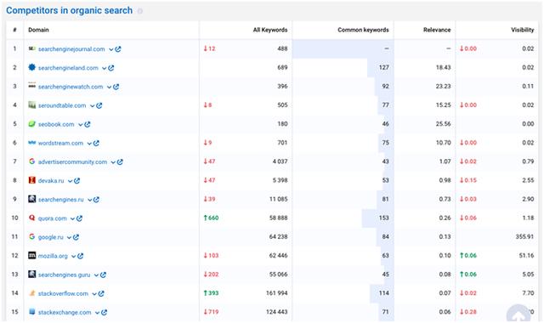
Task: Click the All Keywords value 161 994
Action: [277, 293]
